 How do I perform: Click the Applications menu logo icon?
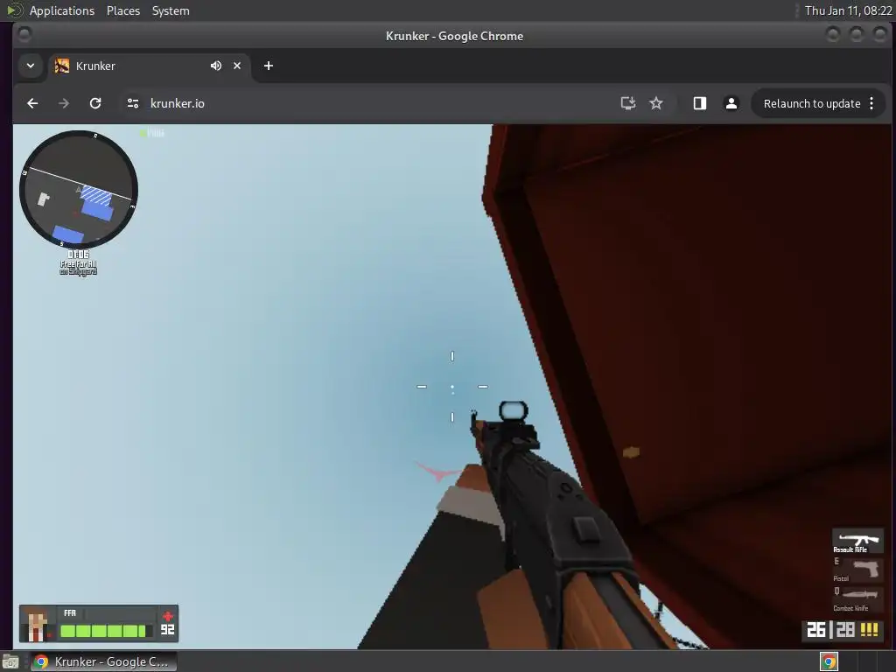click(14, 10)
